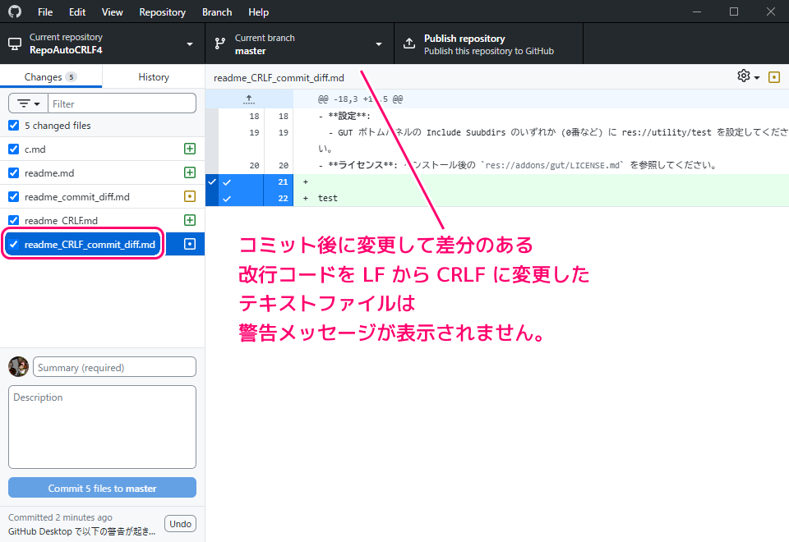Expand diff context above line 18
Viewport: 789px width, 542px height.
249,99
